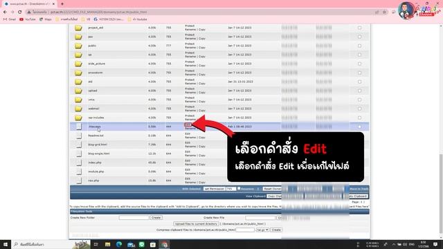Reload the page with the refresh icon
Viewport: 443px width, 249px height.
click(19, 12)
